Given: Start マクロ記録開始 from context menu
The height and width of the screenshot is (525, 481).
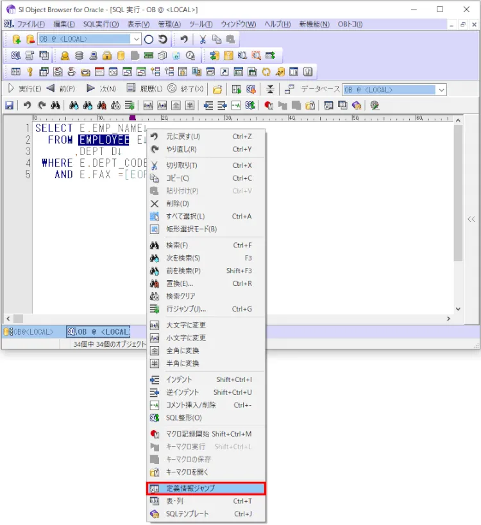Looking at the screenshot, I should click(206, 434).
